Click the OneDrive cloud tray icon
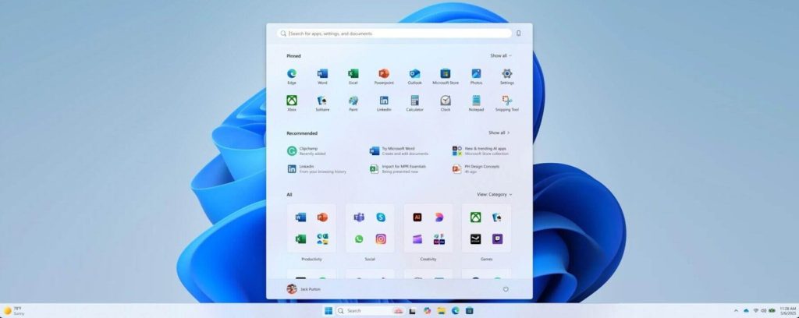 (747, 310)
